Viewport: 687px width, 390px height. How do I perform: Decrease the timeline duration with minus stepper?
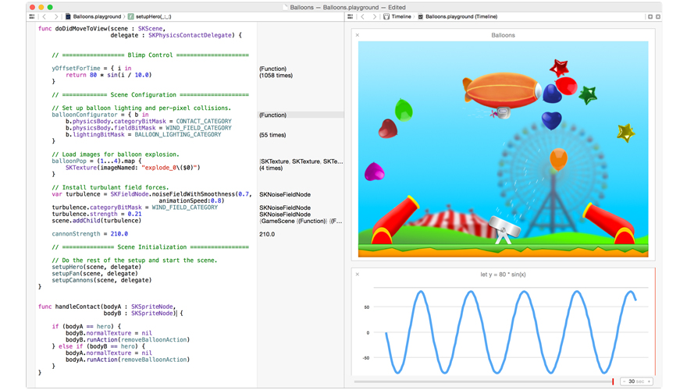point(625,381)
